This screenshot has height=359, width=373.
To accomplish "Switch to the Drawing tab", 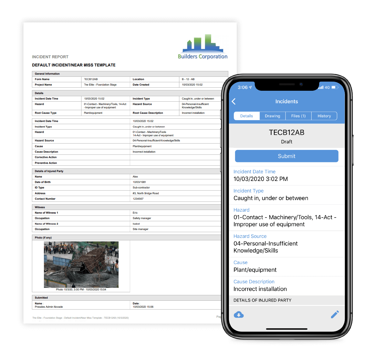I will click(272, 116).
